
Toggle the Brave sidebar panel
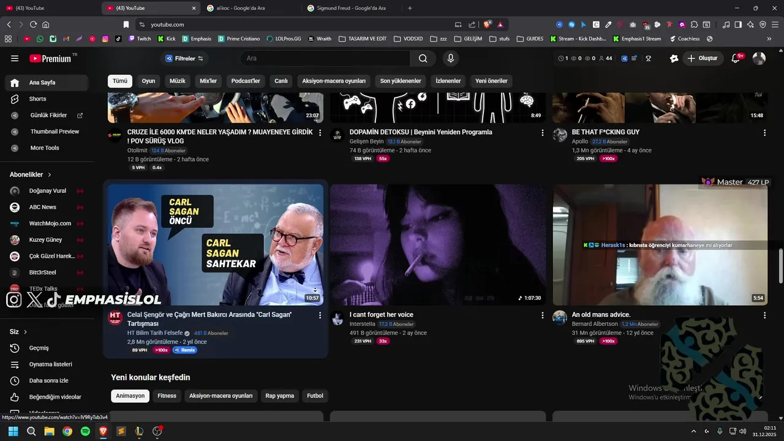point(738,24)
